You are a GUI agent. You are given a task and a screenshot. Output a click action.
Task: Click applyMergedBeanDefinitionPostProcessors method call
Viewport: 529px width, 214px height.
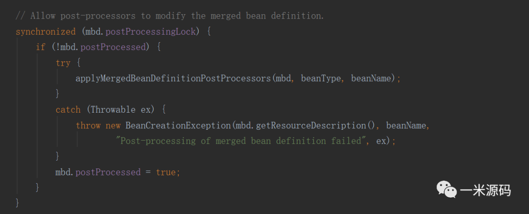[x=173, y=78]
